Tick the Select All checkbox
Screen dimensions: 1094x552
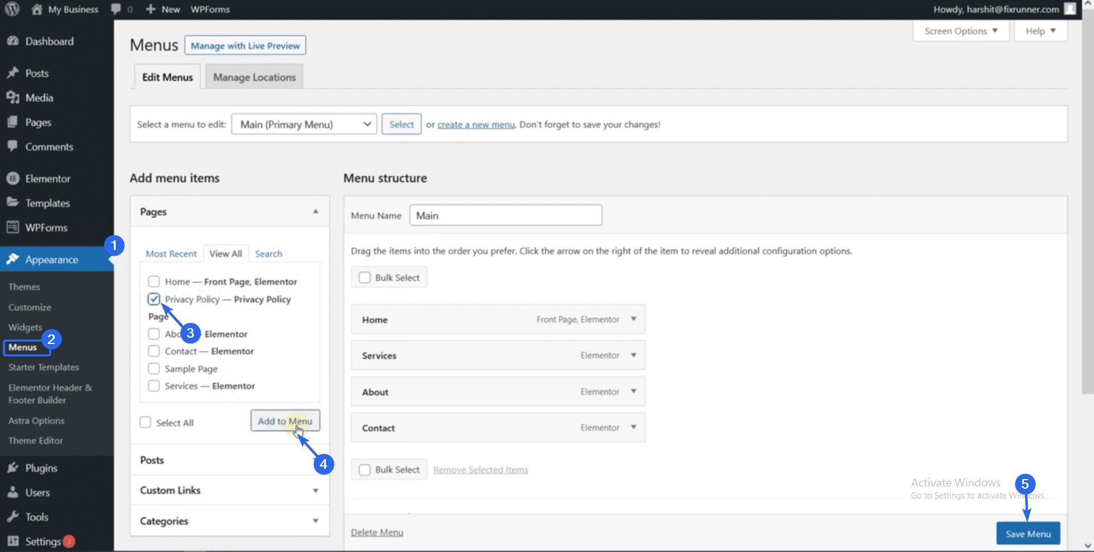(x=145, y=422)
